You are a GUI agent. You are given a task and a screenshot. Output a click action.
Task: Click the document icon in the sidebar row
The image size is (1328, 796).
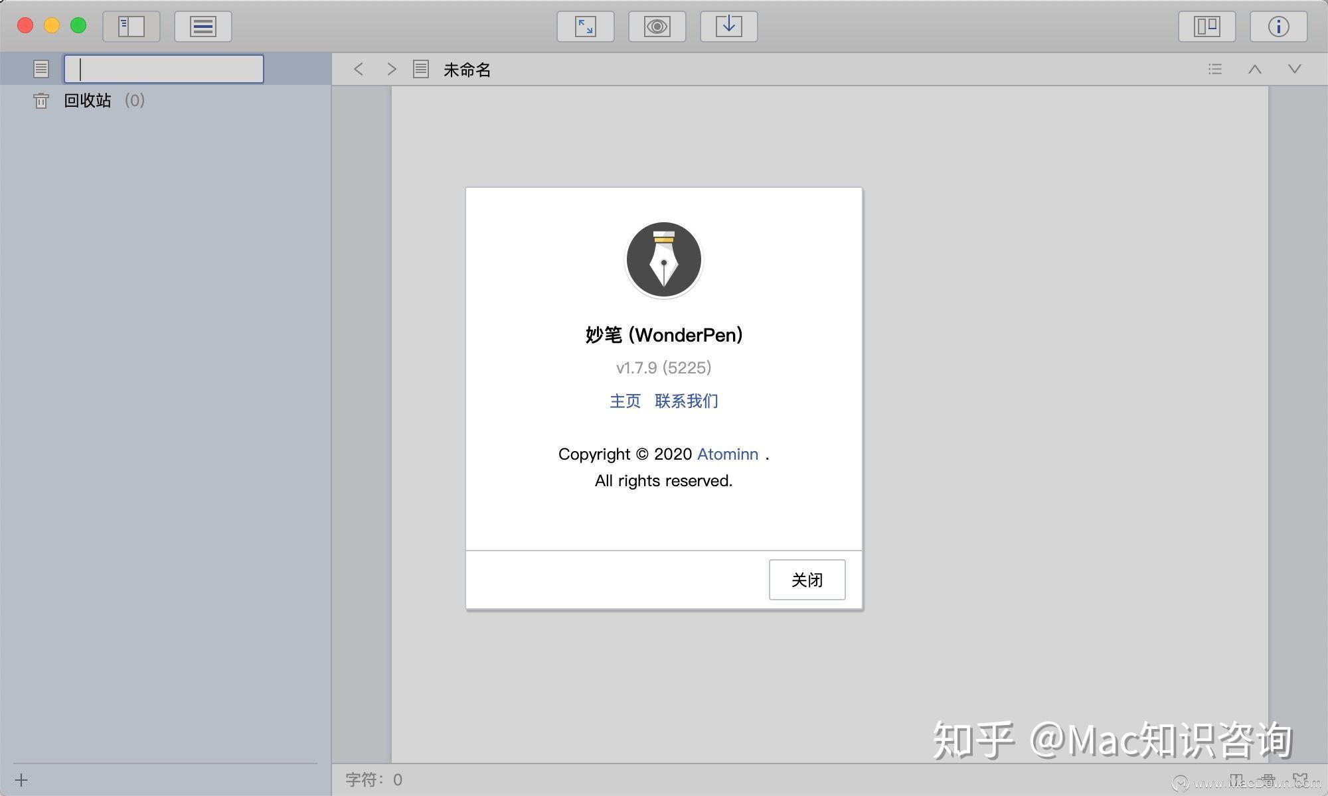click(41, 69)
